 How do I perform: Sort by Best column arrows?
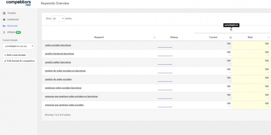[268, 38]
